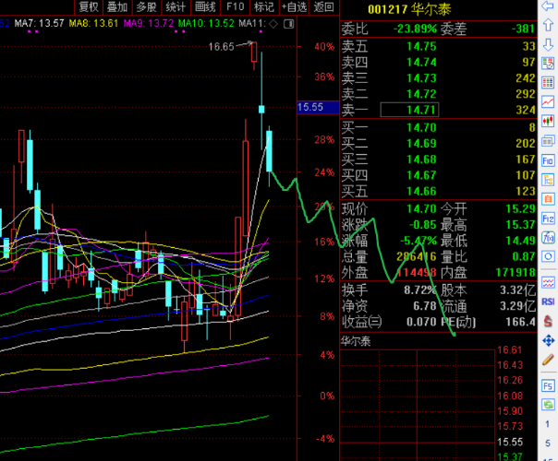
Task: Click the 委差 value -381
Action: (523, 29)
